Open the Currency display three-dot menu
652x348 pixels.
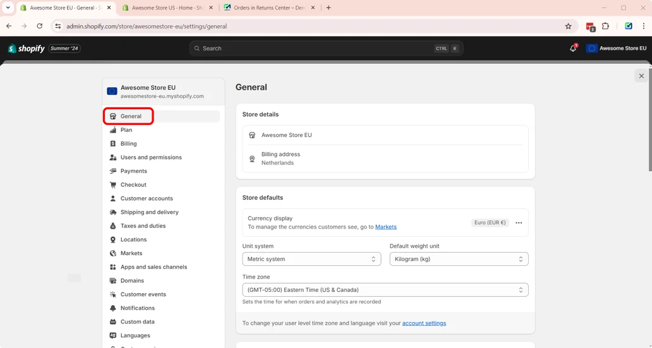[519, 223]
